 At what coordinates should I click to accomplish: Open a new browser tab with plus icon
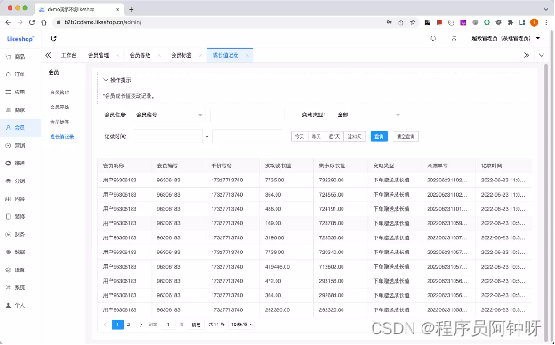132,9
